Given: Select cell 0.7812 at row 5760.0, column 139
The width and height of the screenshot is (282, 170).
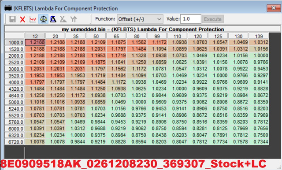Looking at the screenshot, I should point(259,122).
